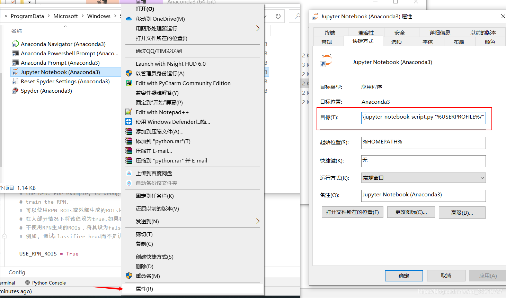Click Baidu Netdisk icon beside 上传到百度网盘
The width and height of the screenshot is (506, 298).
tap(129, 173)
